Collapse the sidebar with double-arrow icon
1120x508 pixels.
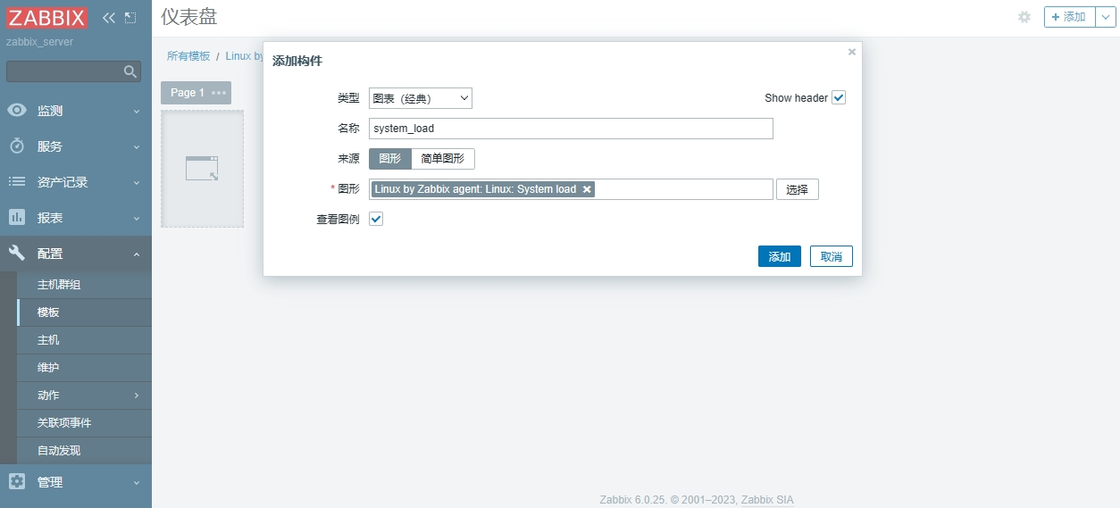pos(109,18)
